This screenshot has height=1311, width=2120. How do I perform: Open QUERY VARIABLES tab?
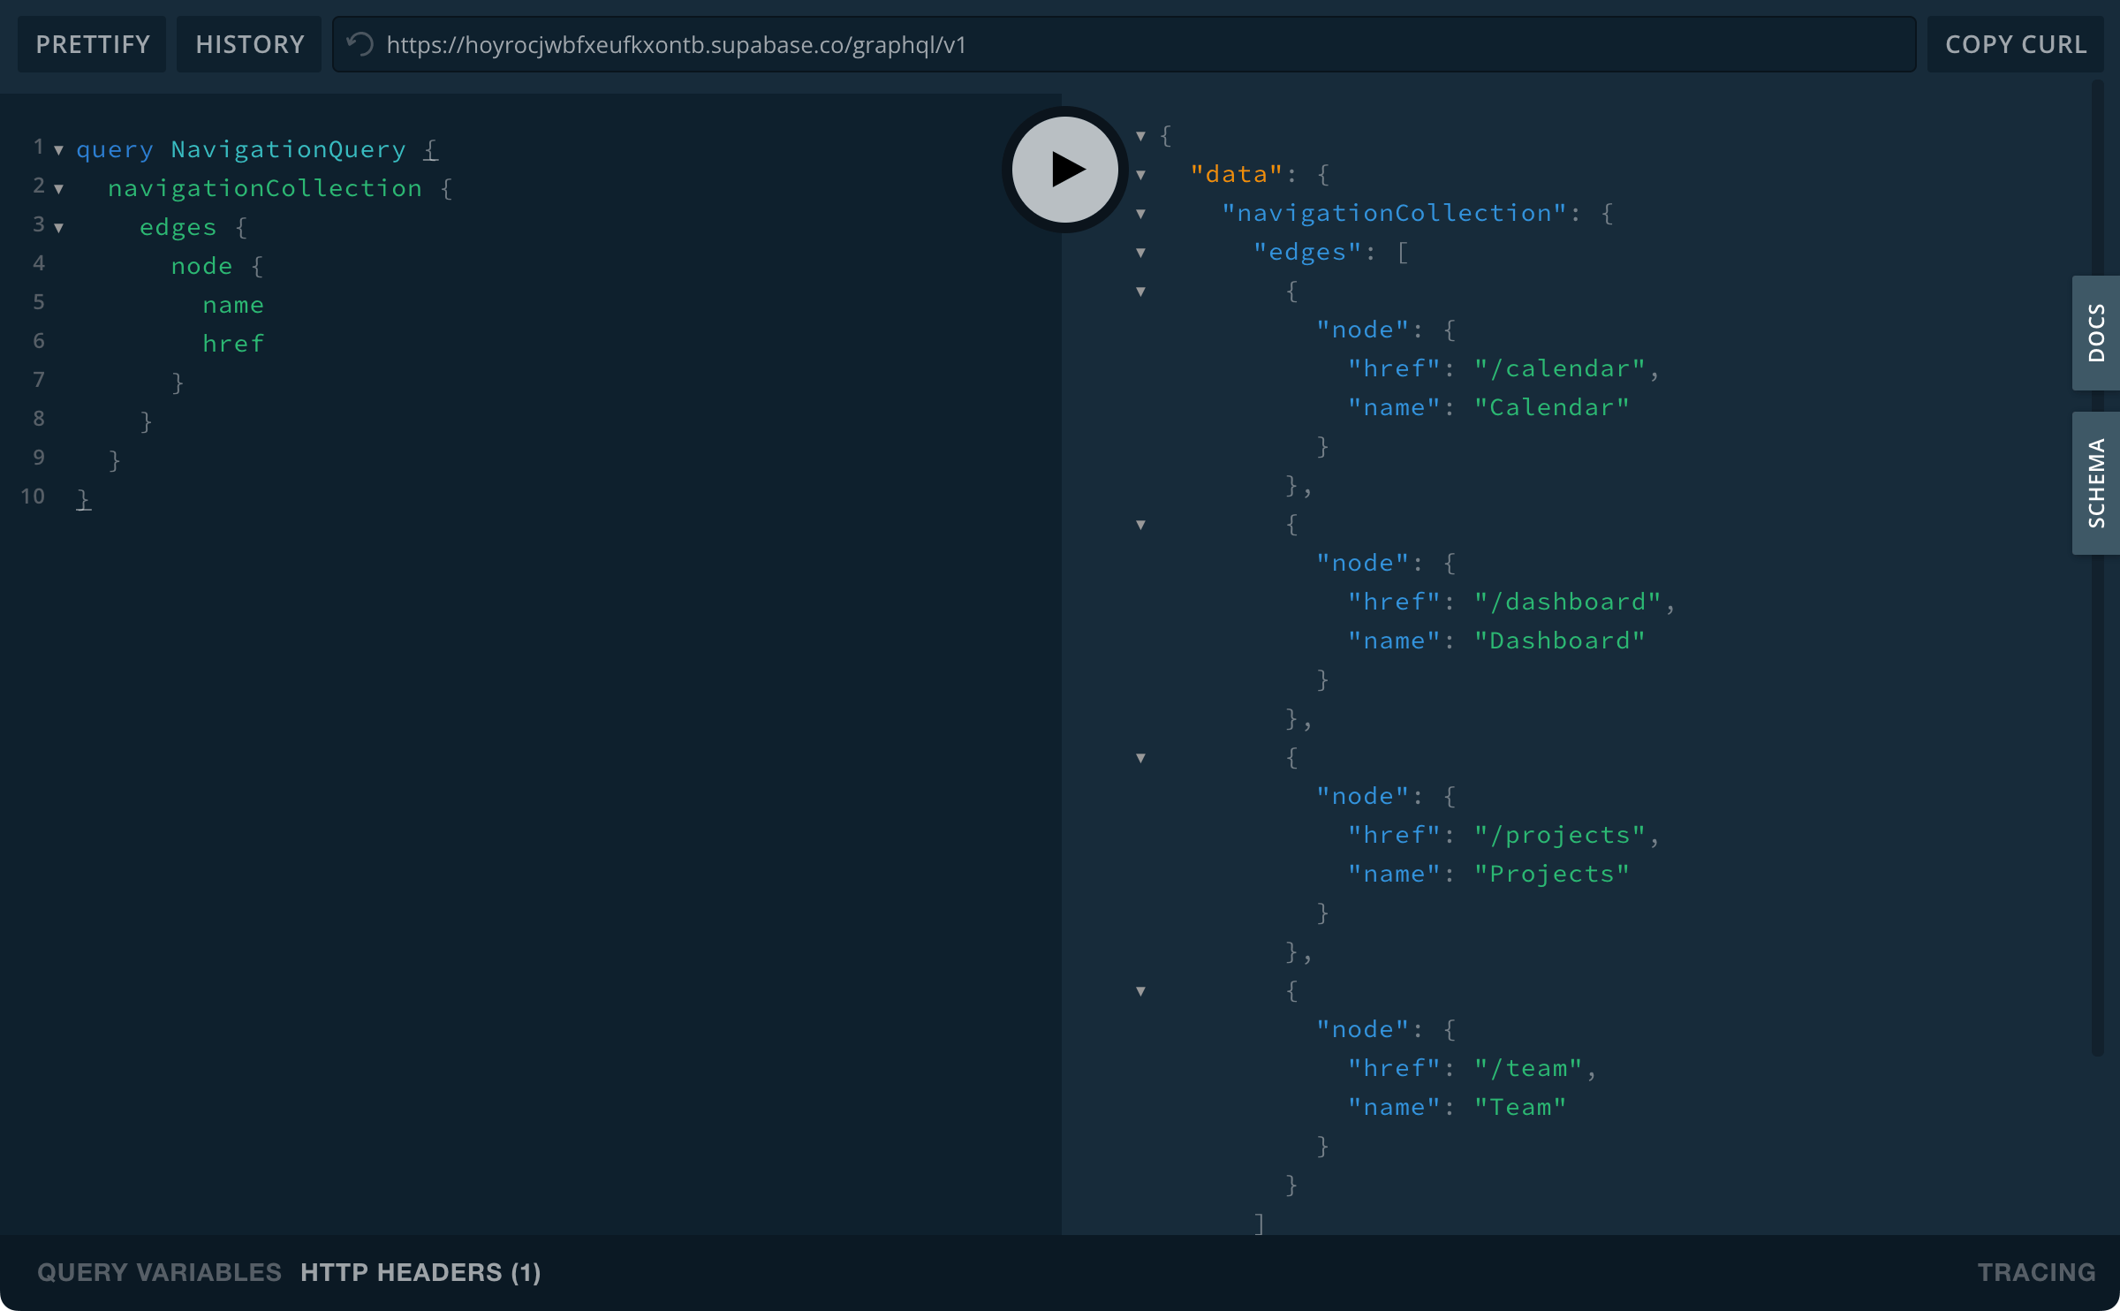(159, 1272)
